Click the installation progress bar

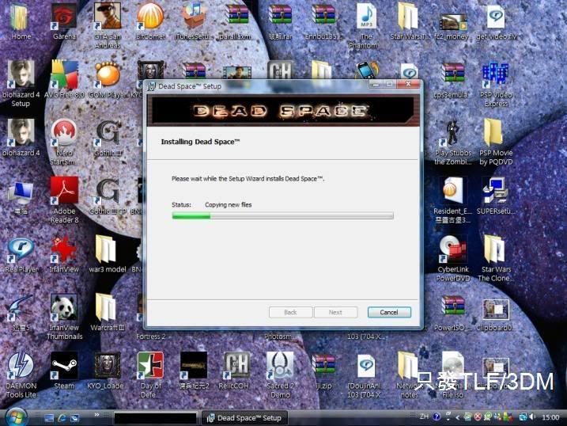[282, 215]
